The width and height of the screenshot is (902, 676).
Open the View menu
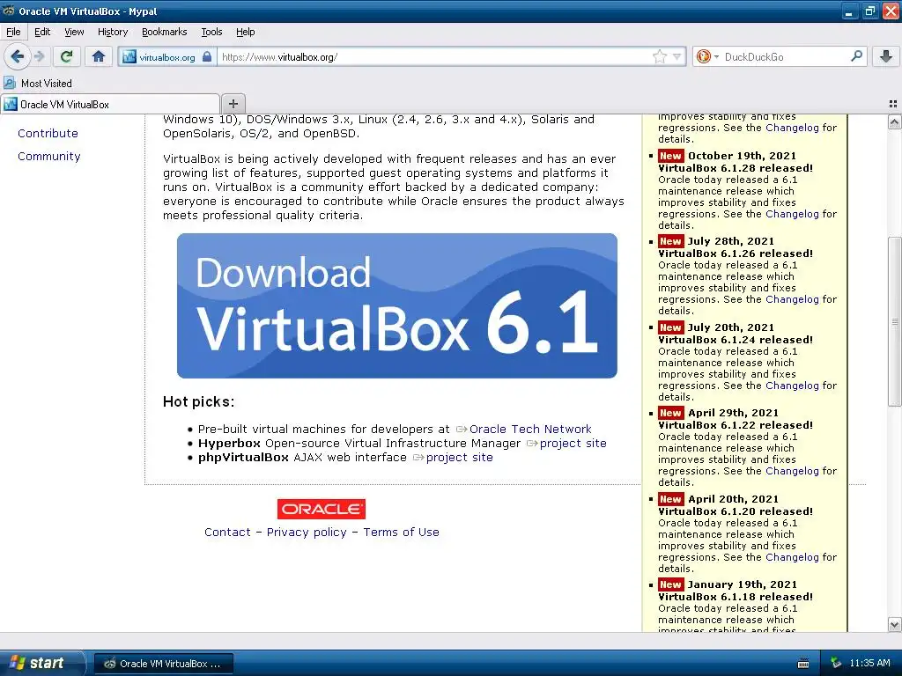coord(74,33)
